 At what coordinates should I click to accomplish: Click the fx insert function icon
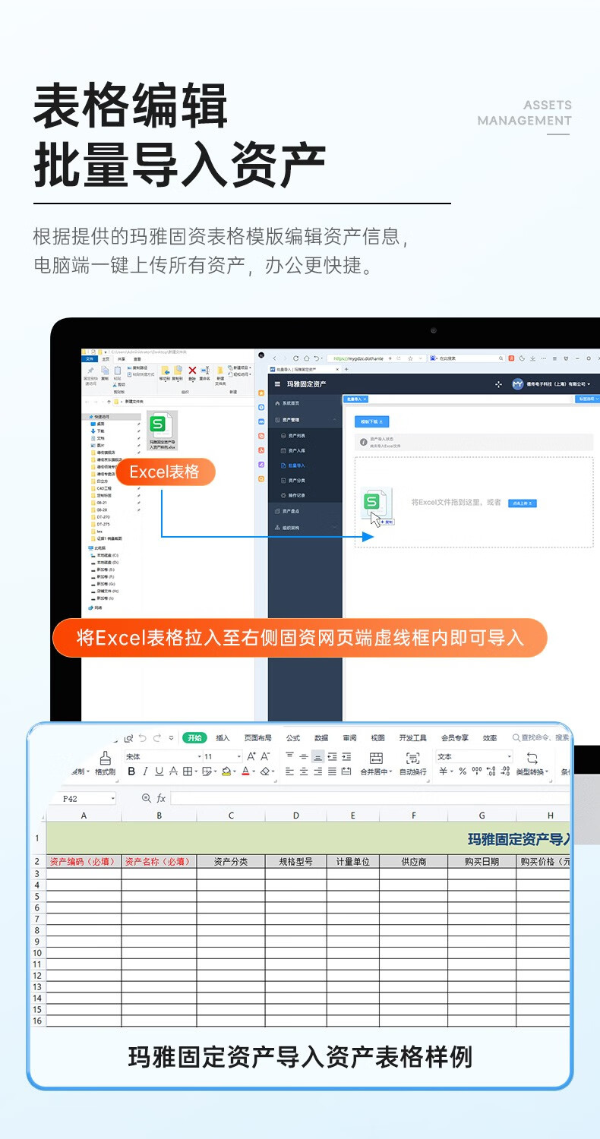pos(161,798)
